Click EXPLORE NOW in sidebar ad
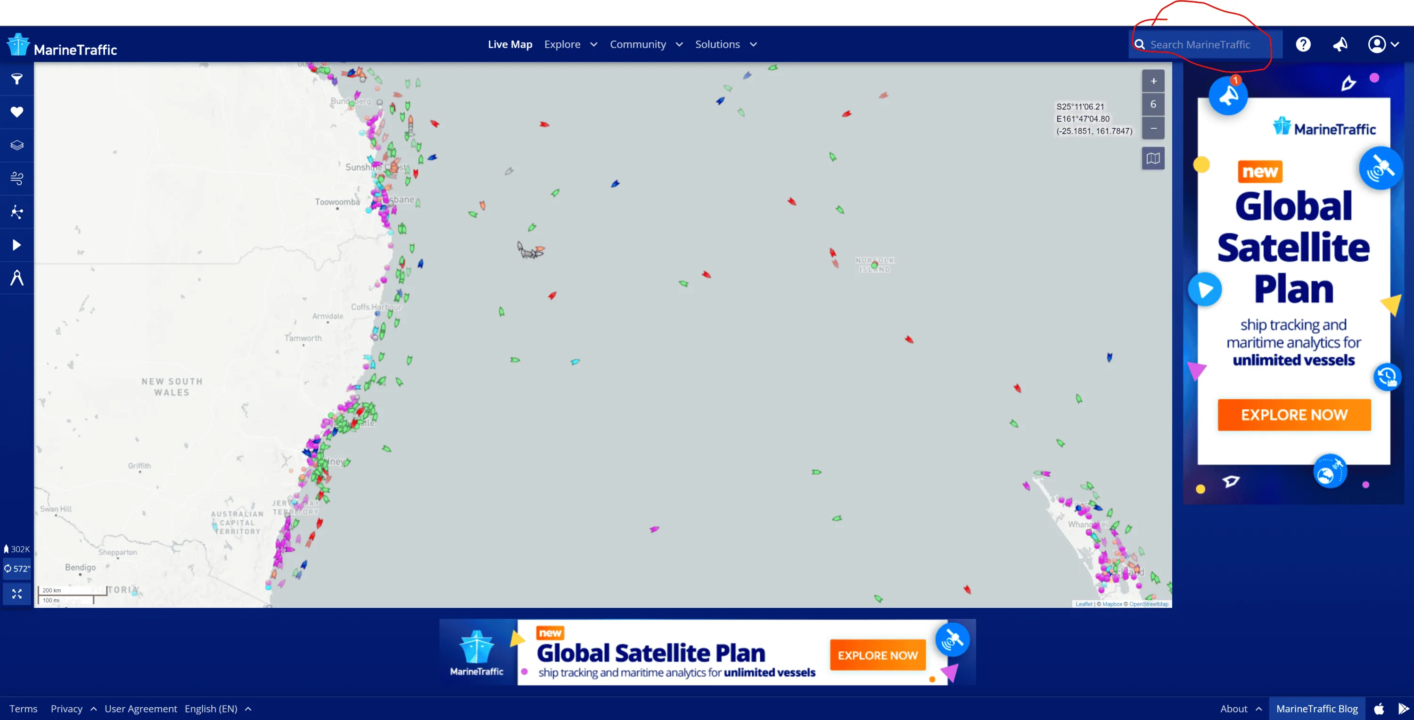Viewport: 1414px width, 720px height. tap(1294, 414)
